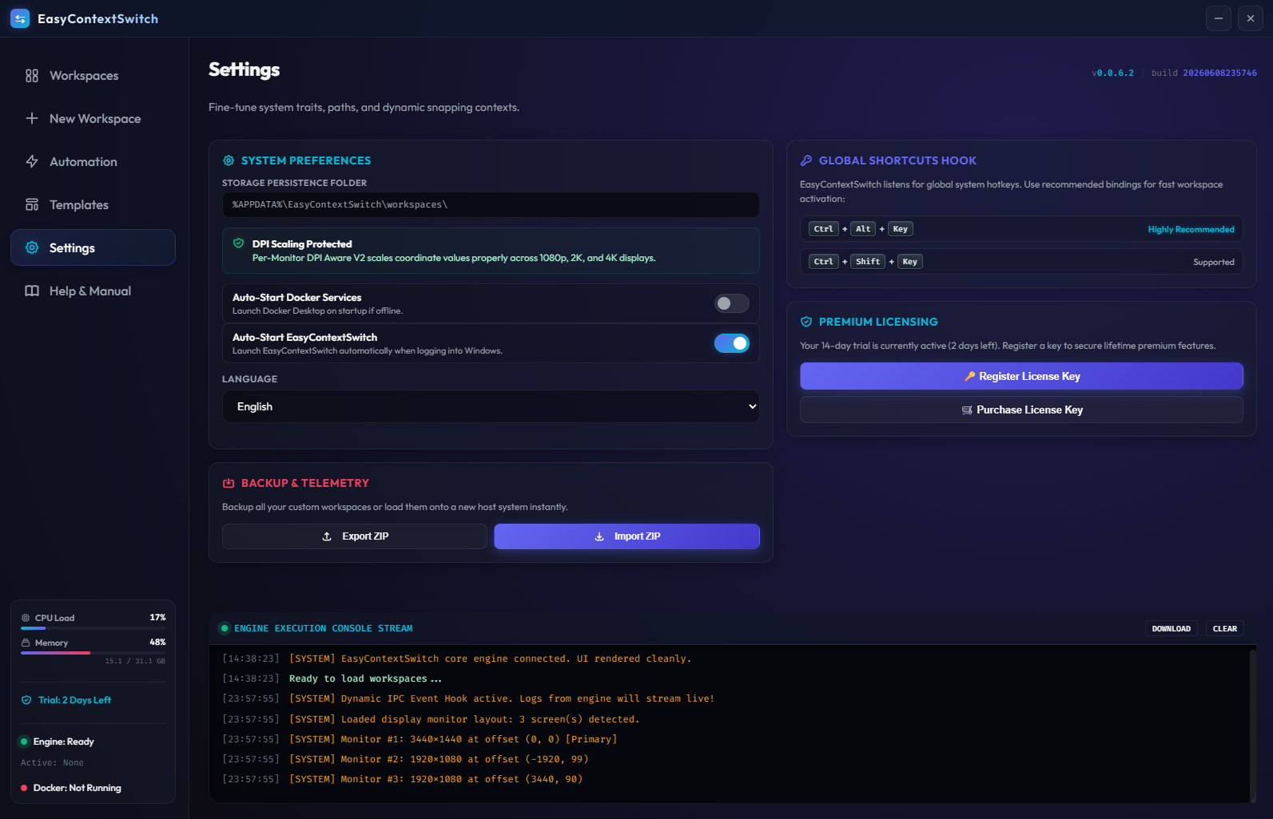
Task: Close the EasyContextSwitch window
Action: 1250,18
